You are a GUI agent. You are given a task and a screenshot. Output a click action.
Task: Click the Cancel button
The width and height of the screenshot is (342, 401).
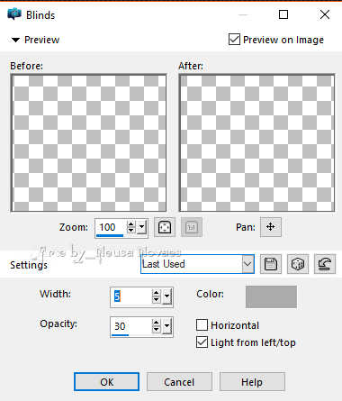179,382
